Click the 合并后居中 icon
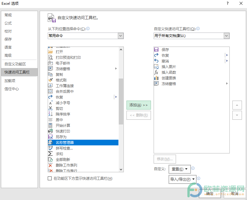 [50, 91]
